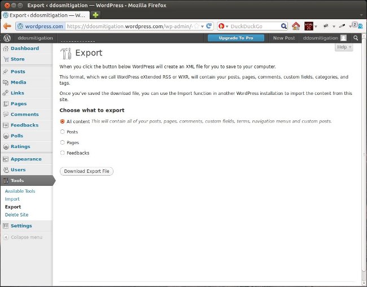Click the Firefox back arrow button
Image resolution: width=367 pixels, height=287 pixels.
coord(7,26)
